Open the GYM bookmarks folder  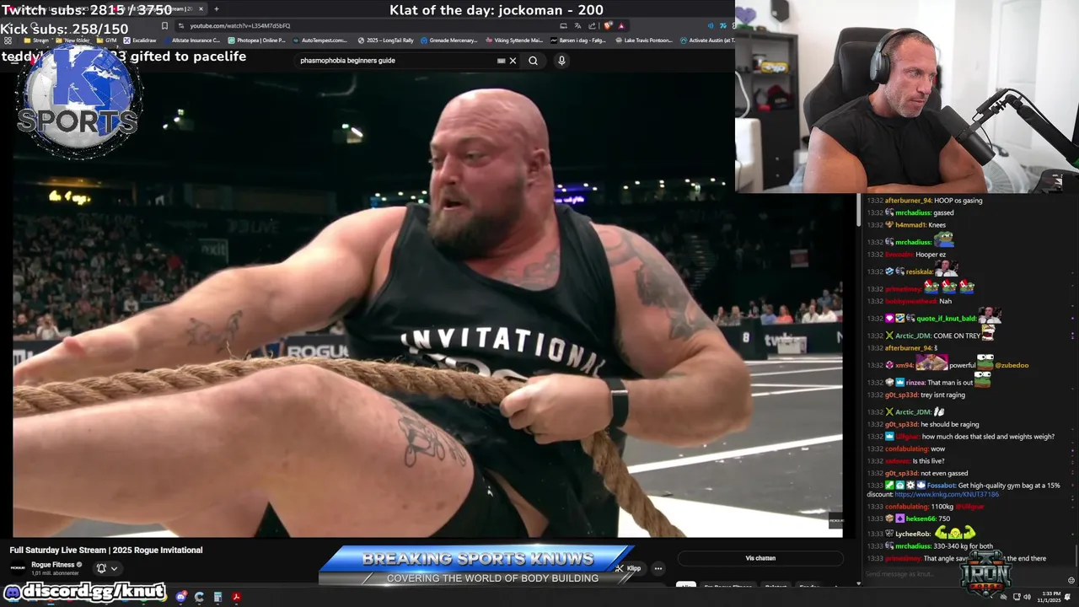[106, 40]
